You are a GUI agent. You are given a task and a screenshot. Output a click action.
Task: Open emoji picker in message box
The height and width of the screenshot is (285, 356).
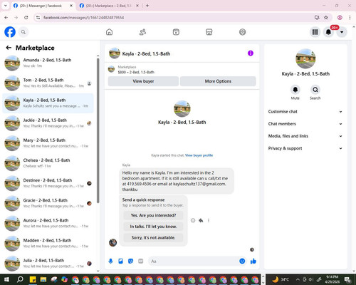(242, 261)
